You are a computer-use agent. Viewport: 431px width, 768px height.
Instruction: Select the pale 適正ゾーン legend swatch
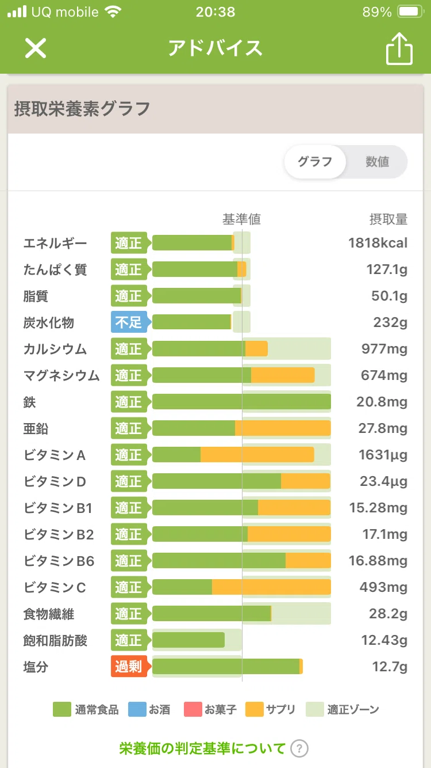(315, 709)
